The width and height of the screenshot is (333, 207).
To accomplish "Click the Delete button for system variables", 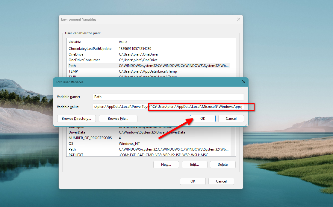I will (x=222, y=164).
